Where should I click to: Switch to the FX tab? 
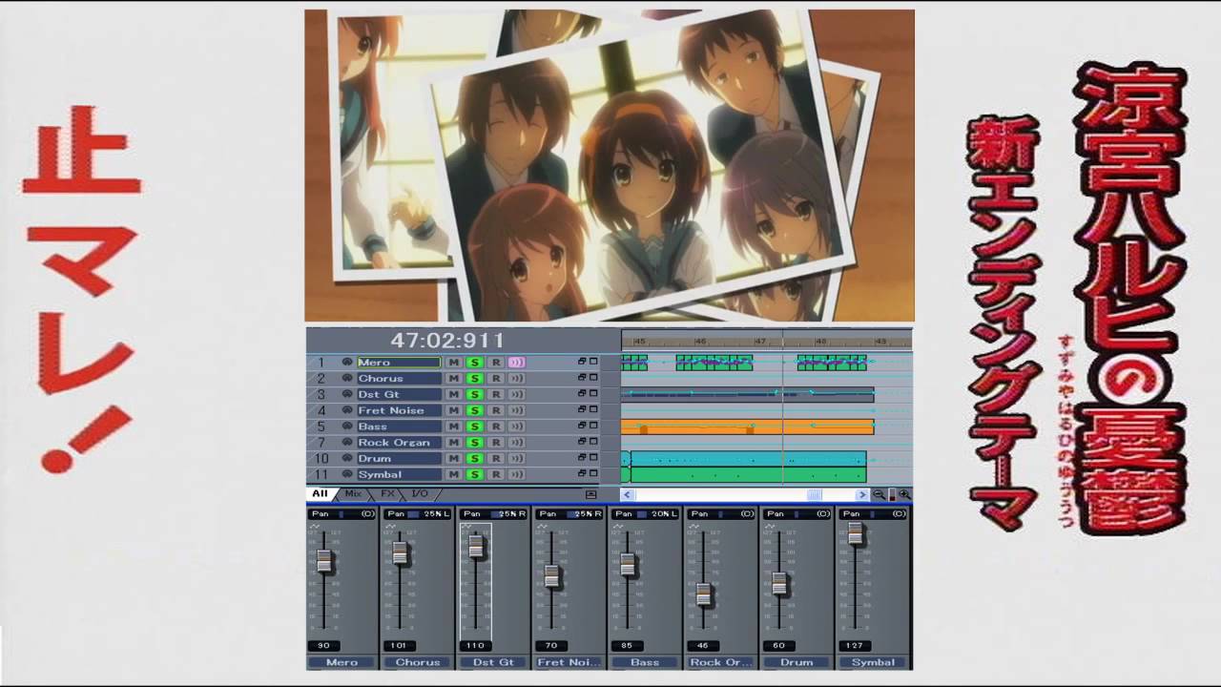(387, 494)
